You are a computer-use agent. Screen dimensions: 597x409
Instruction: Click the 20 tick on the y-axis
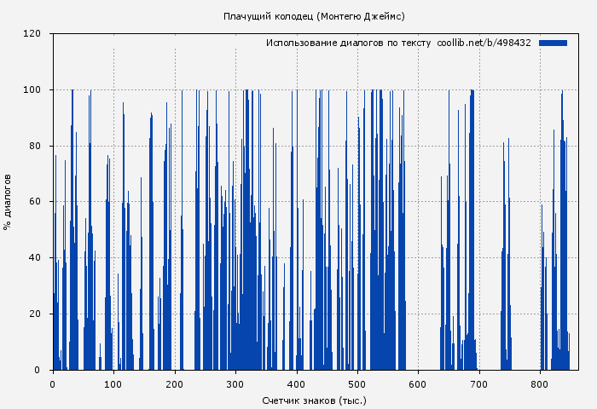click(x=35, y=314)
